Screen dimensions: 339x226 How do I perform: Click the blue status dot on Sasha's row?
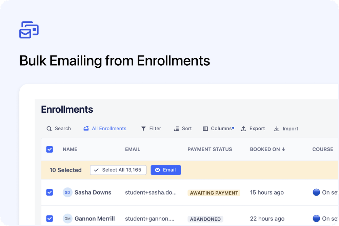[317, 192]
